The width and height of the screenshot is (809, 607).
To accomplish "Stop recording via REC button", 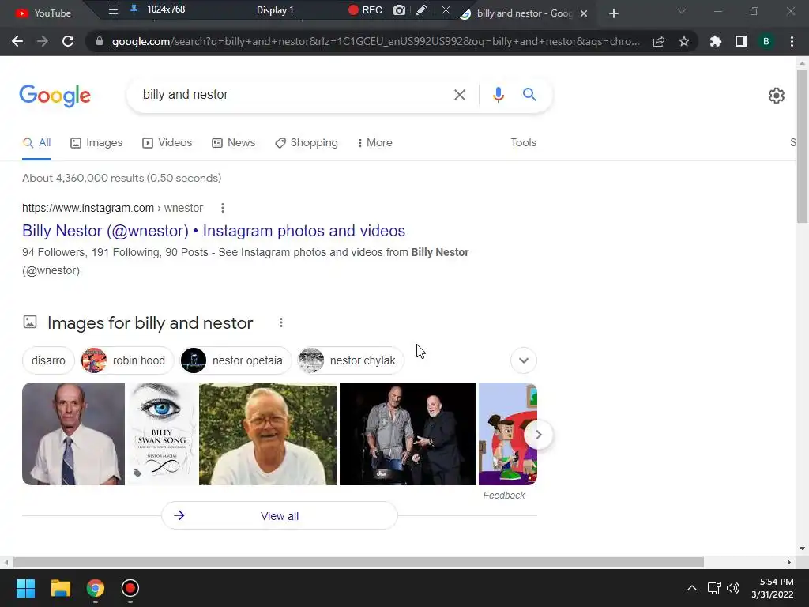I will click(365, 9).
